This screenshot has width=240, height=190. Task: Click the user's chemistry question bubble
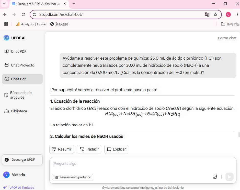point(148,65)
